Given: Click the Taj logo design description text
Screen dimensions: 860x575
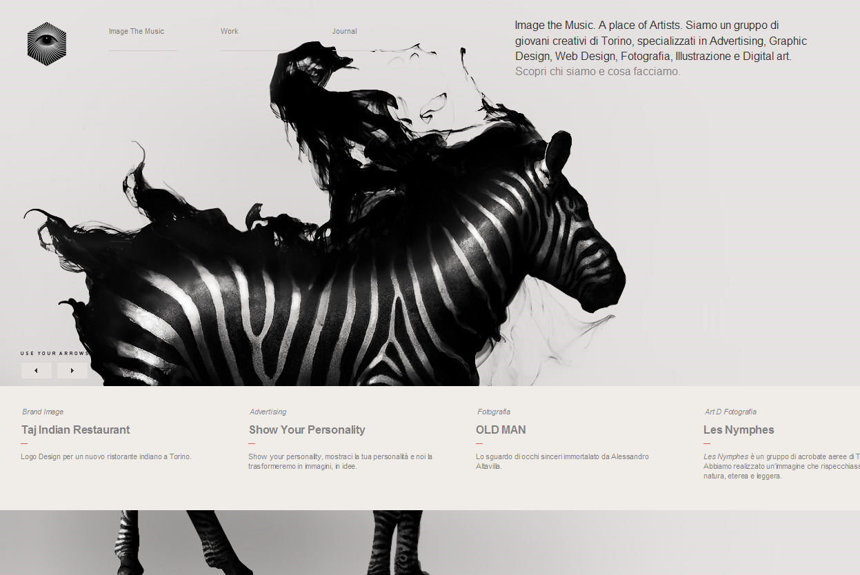Looking at the screenshot, I should click(106, 456).
